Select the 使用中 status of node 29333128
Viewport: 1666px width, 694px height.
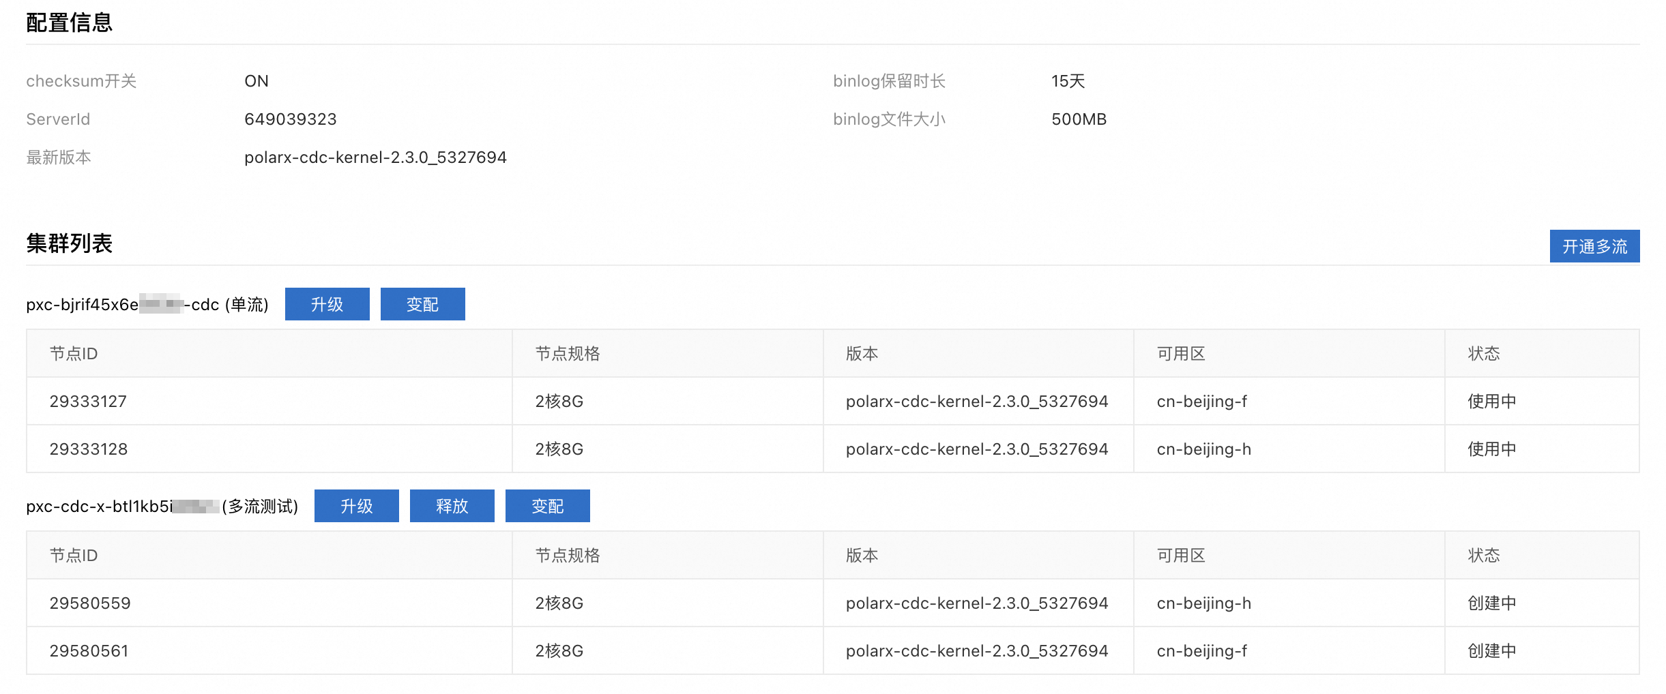[1492, 449]
